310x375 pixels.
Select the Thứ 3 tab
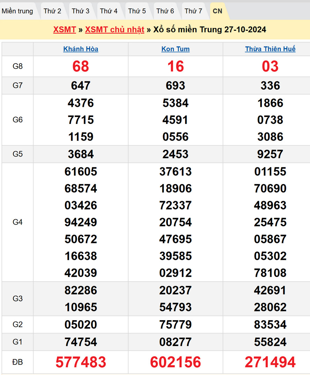pos(81,11)
